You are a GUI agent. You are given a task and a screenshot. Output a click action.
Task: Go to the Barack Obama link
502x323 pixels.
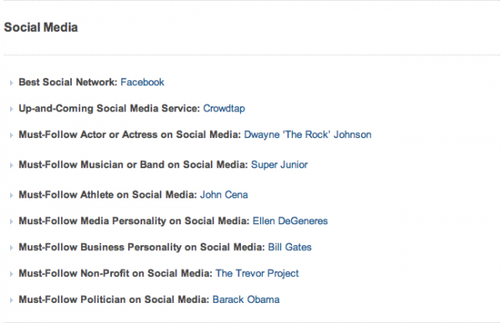coord(246,300)
